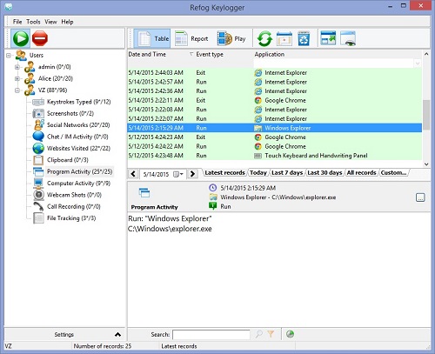
Task: Click the calendar icon in toolbar
Action: point(284,38)
